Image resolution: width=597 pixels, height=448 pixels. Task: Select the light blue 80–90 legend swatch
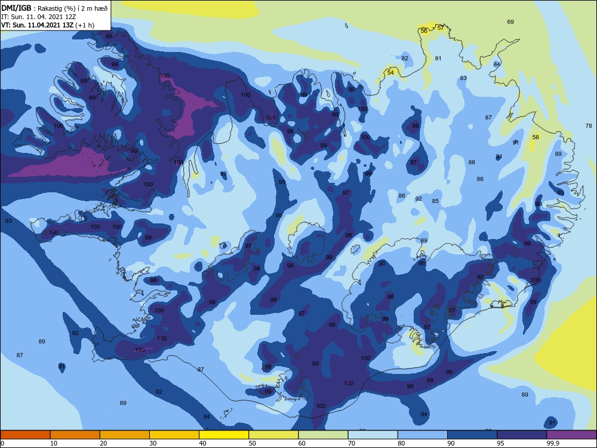click(423, 435)
